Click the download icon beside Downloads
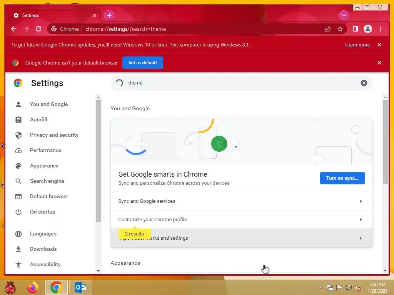Screen dimensions: 394x295 pos(18,249)
